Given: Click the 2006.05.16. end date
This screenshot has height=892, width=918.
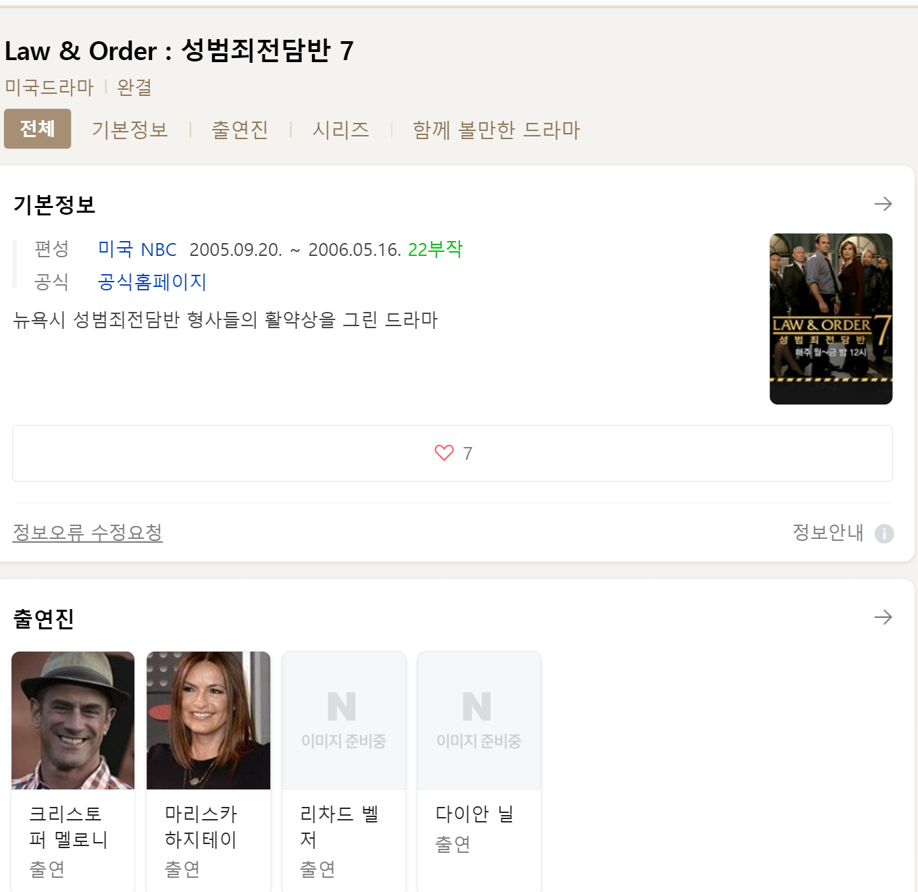Looking at the screenshot, I should (355, 250).
